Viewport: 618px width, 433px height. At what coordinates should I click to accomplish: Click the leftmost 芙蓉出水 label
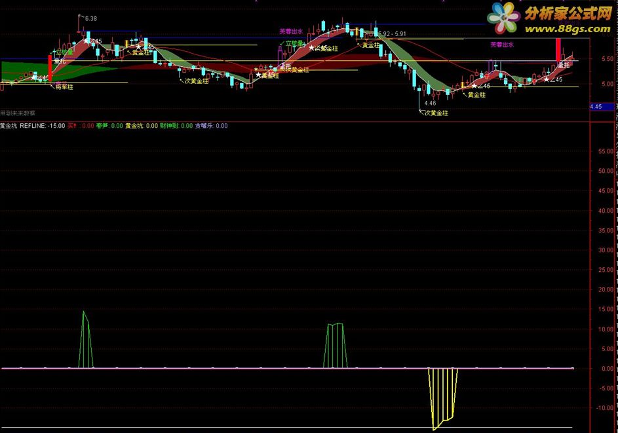[291, 31]
